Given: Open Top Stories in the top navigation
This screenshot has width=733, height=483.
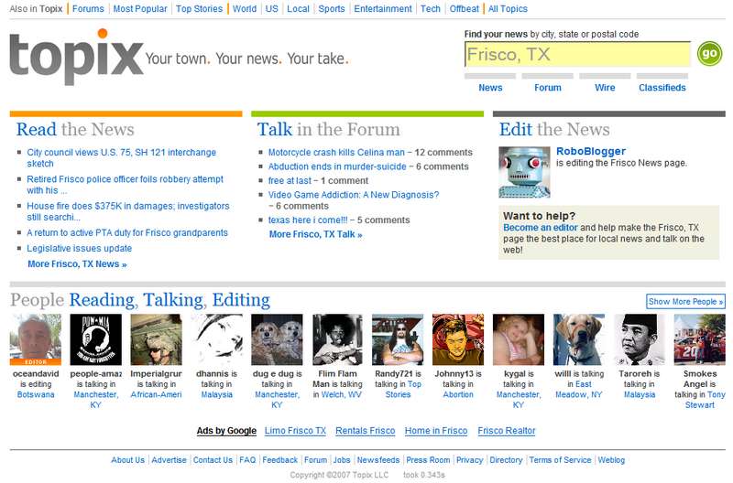Looking at the screenshot, I should 199,8.
